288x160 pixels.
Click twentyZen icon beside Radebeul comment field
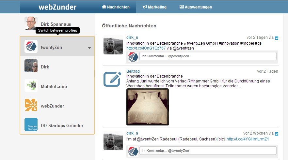click(x=133, y=152)
